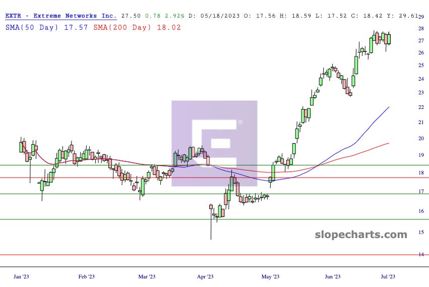Screen dimensions: 429x287
Task: Click the high price H: 18.59
Action: coord(295,16)
